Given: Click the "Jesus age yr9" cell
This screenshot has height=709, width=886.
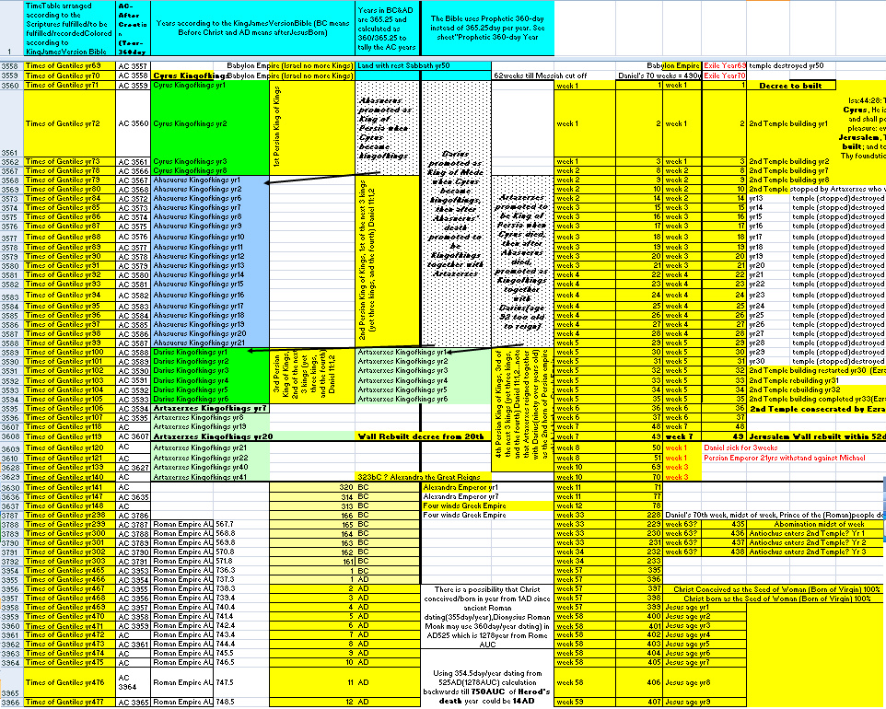Looking at the screenshot, I should pyautogui.click(x=705, y=703).
